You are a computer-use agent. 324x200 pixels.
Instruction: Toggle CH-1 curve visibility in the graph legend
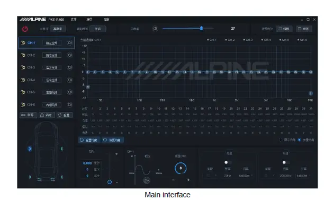pyautogui.click(x=212, y=40)
